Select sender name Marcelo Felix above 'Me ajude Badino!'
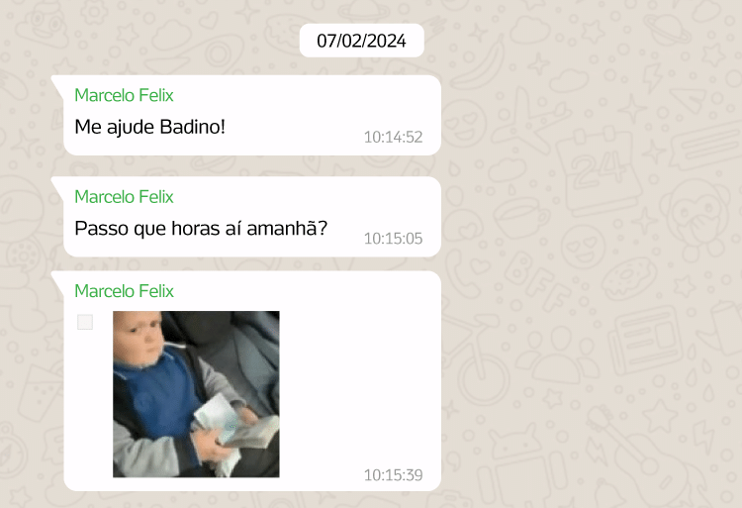Image resolution: width=742 pixels, height=508 pixels. [x=124, y=95]
